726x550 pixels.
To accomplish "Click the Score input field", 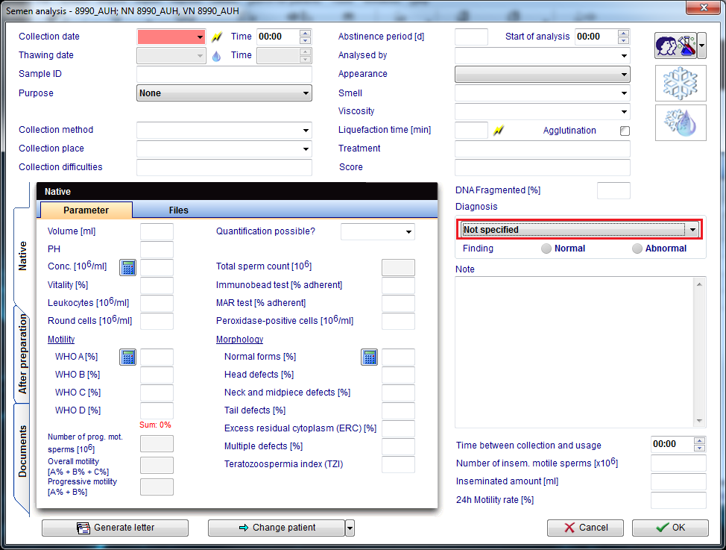I will [542, 167].
